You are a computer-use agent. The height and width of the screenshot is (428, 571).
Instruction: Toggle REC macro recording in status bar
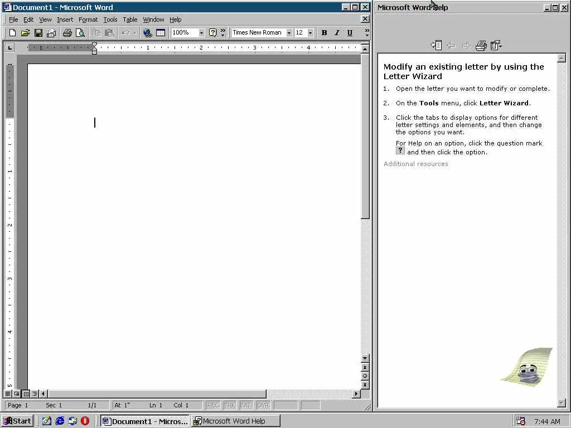(213, 405)
